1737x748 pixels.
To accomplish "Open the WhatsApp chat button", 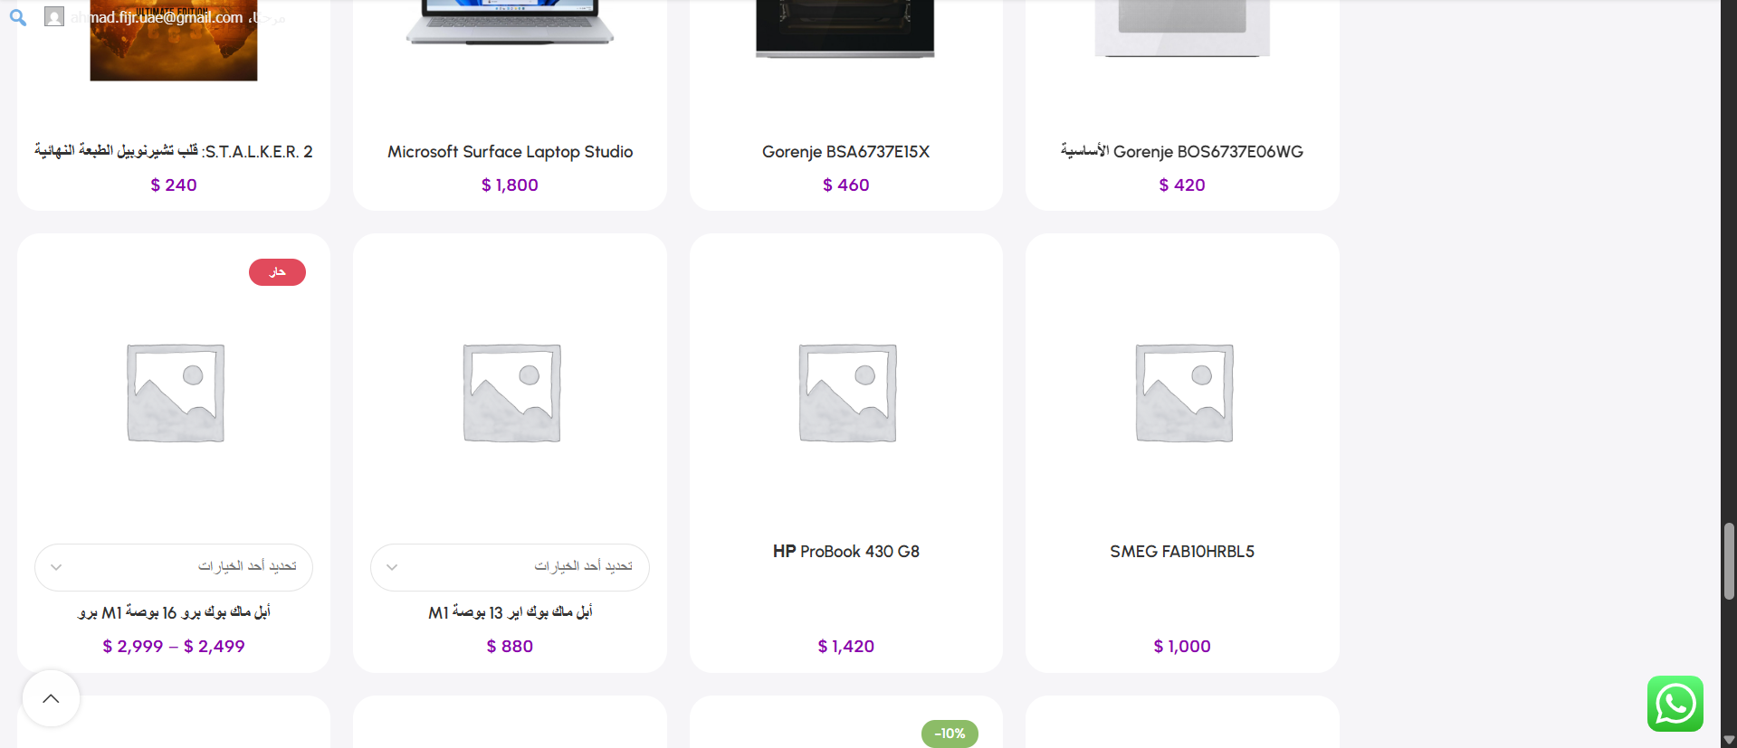I will coord(1675,704).
